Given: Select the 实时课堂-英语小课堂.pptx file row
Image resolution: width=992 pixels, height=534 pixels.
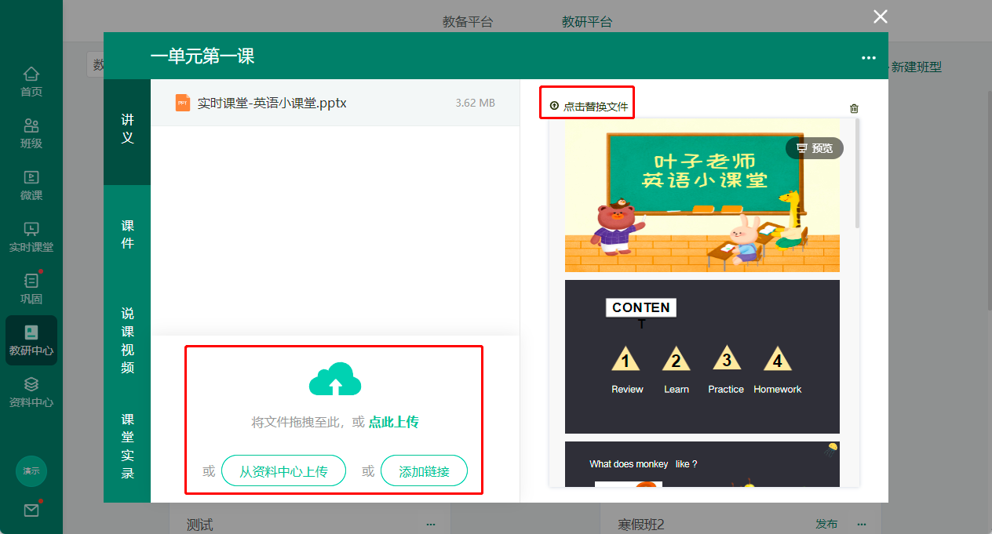Looking at the screenshot, I should pos(335,103).
